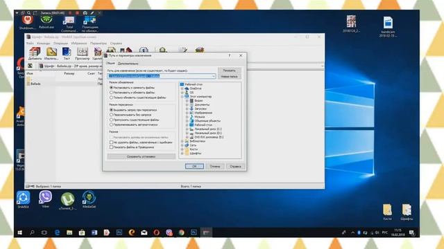The height and width of the screenshot is (249, 444).
Task: Switch to the Общие tab
Action: tap(110, 63)
